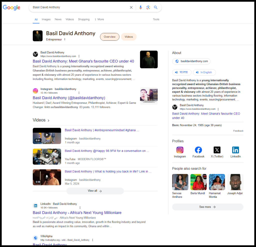Play the In English audio description
The width and height of the screenshot is (256, 247).
204,72
